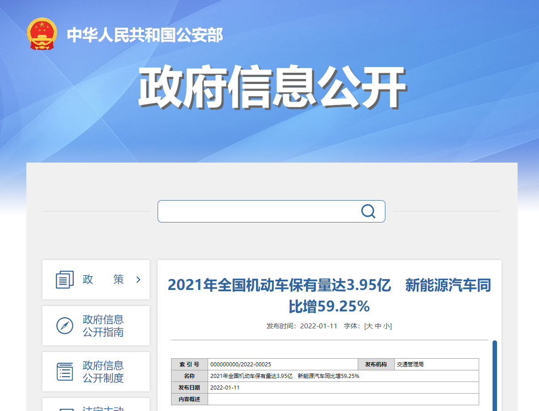Select the compass icon beside 政府信息公开指南
The height and width of the screenshot is (411, 539).
65,326
